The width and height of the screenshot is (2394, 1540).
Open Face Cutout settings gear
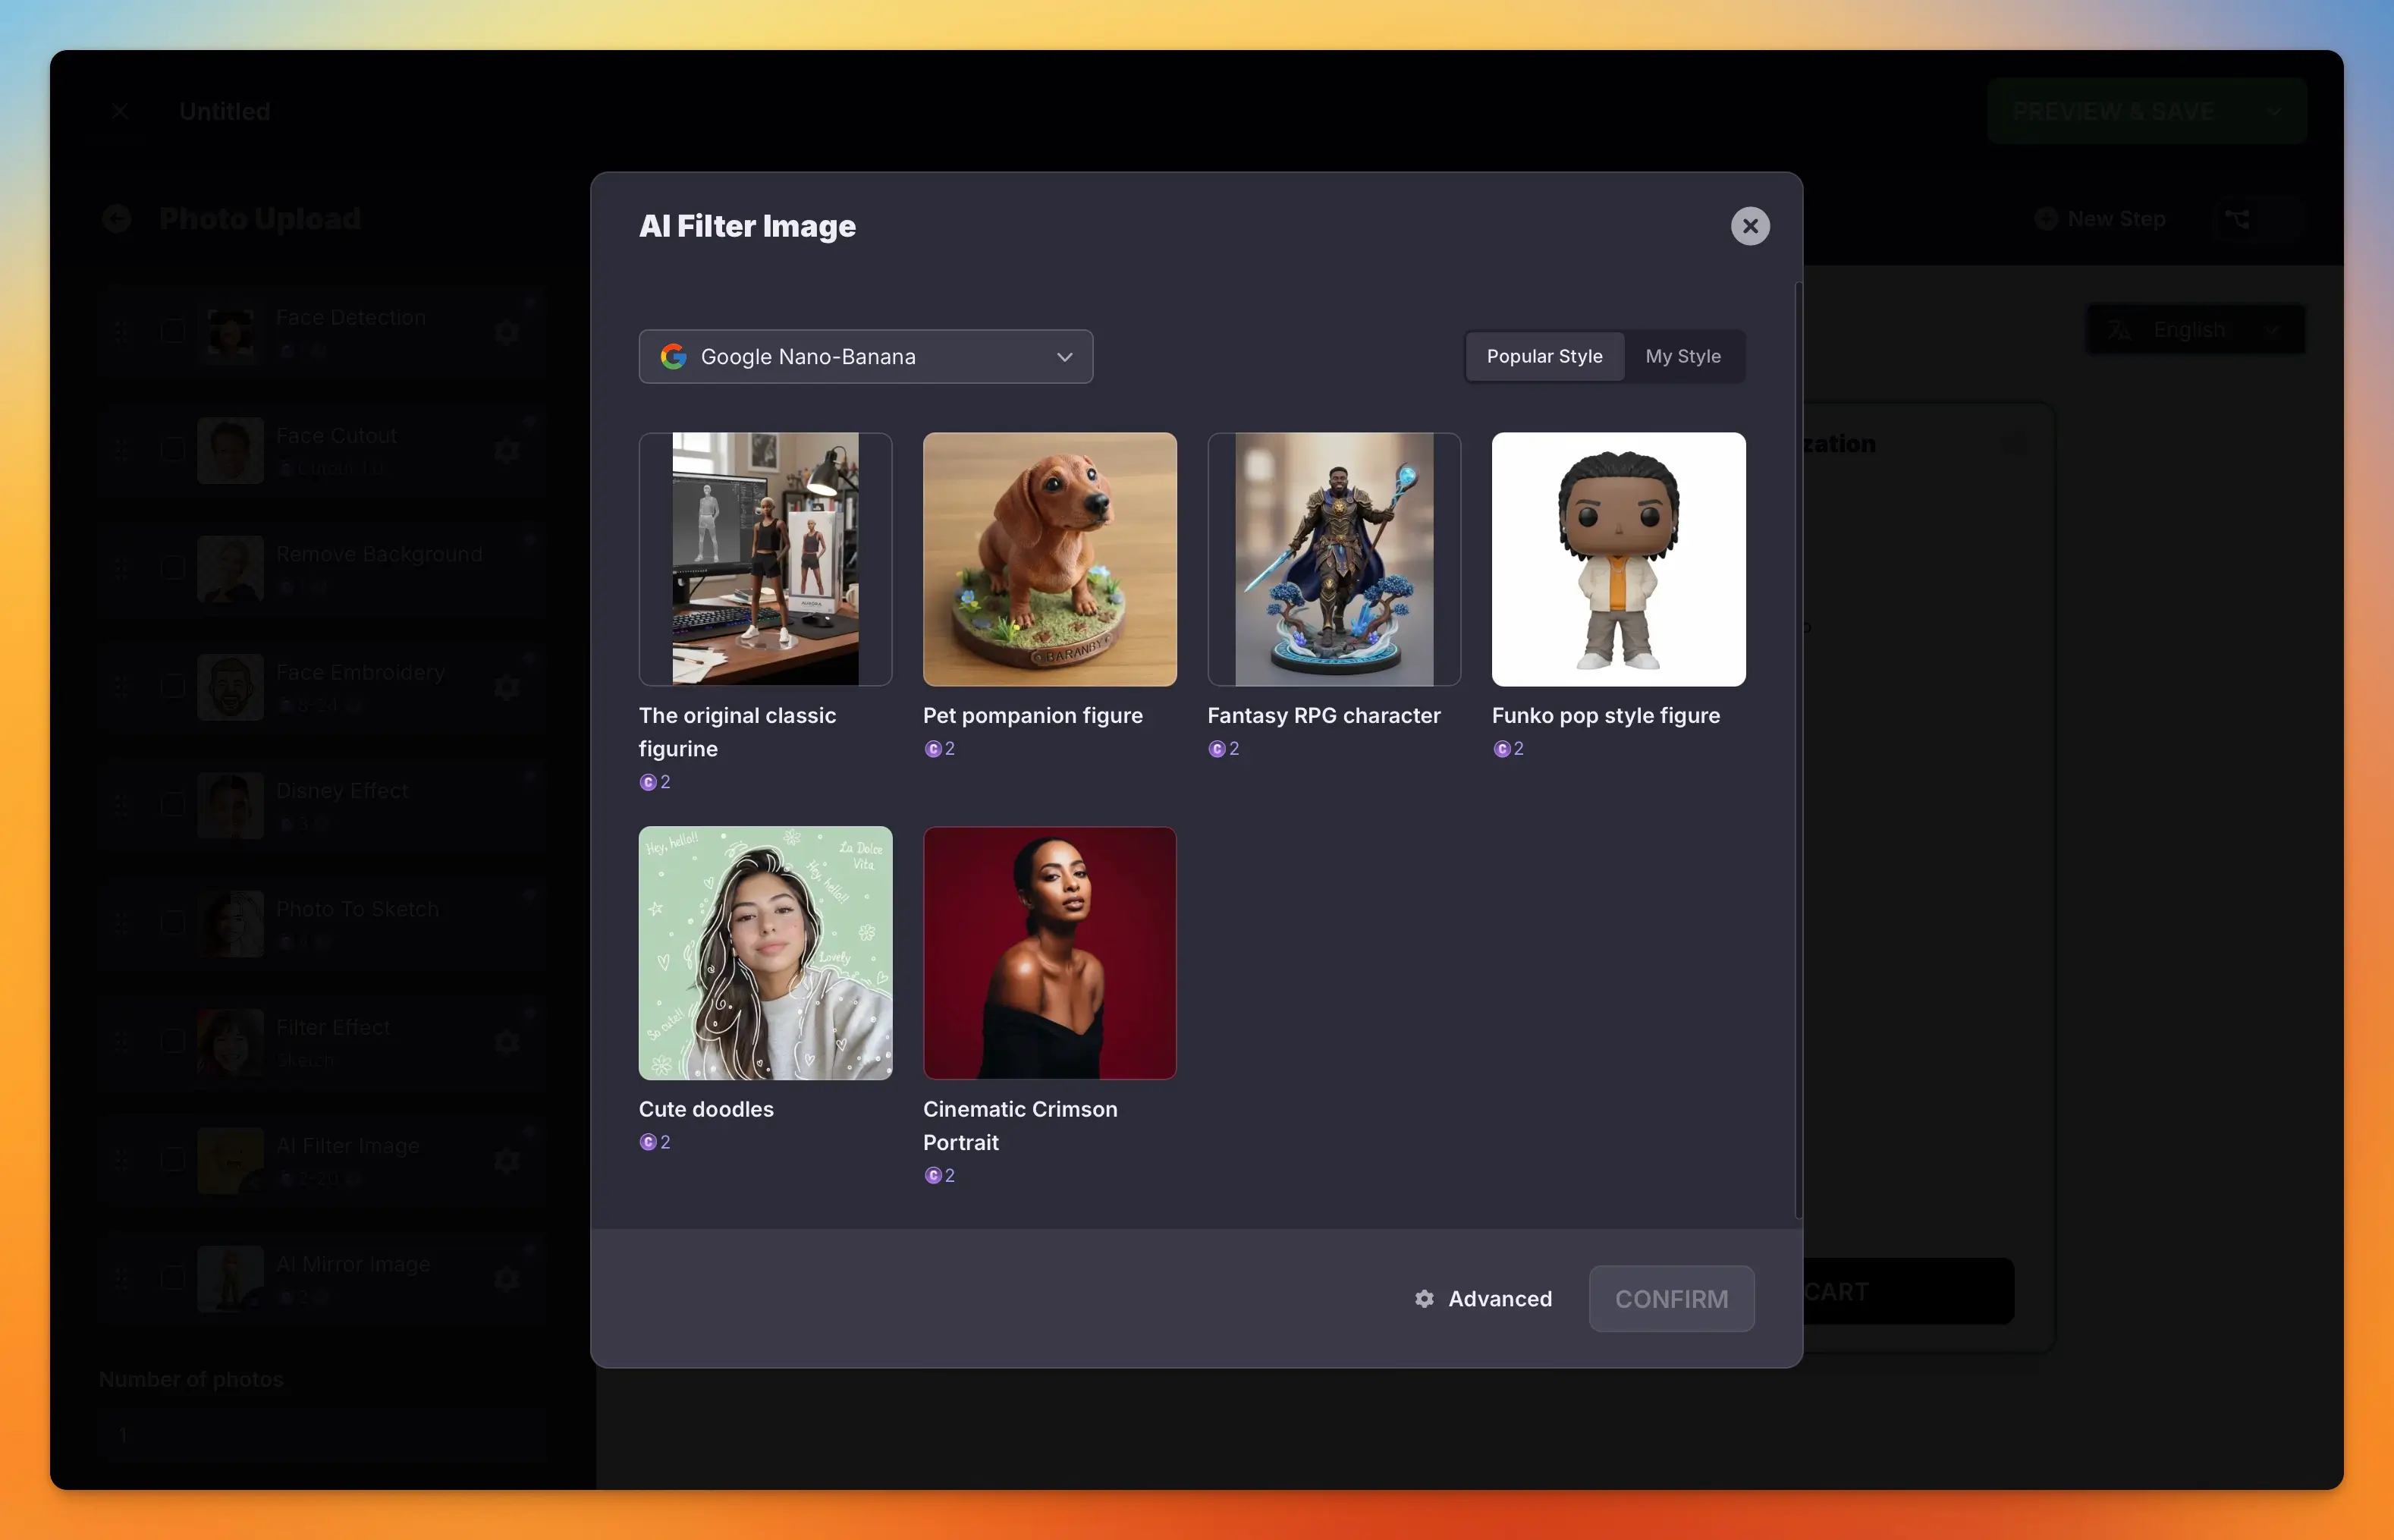pyautogui.click(x=507, y=450)
